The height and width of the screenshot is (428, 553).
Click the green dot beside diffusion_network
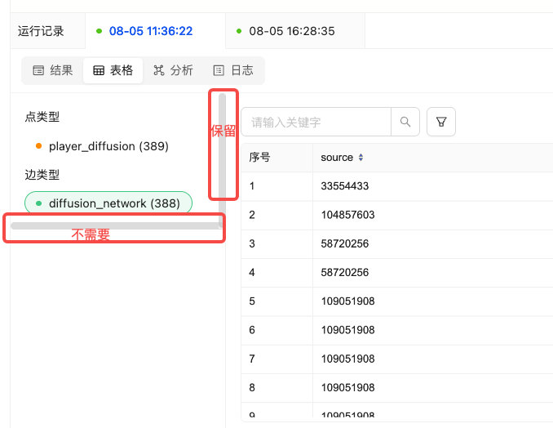39,203
